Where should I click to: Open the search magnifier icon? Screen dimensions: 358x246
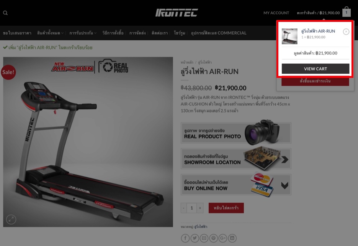coord(5,13)
